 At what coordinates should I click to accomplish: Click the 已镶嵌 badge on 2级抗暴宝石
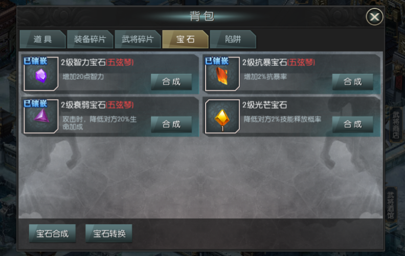pyautogui.click(x=217, y=61)
